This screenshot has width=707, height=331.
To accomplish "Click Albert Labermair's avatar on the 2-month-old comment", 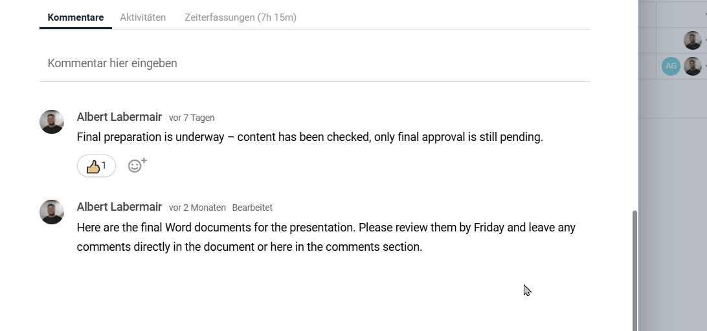I will pyautogui.click(x=52, y=211).
